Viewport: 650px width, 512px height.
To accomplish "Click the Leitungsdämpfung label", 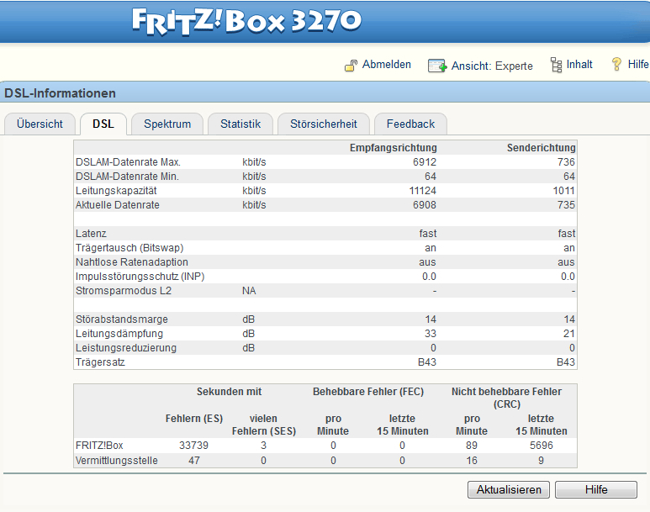I will point(119,334).
